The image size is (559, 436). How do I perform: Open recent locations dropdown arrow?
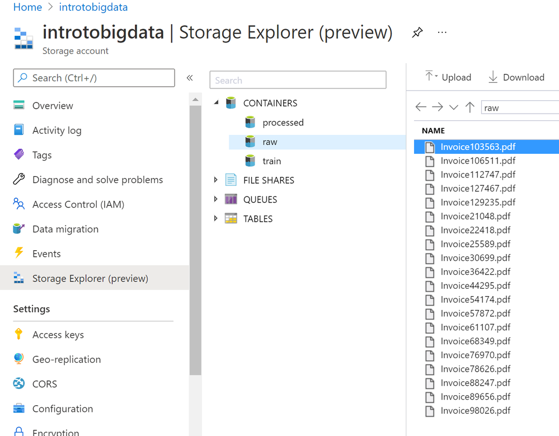click(454, 107)
